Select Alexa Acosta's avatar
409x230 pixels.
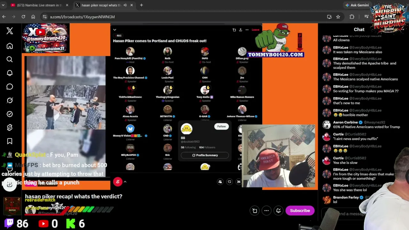[130, 110]
